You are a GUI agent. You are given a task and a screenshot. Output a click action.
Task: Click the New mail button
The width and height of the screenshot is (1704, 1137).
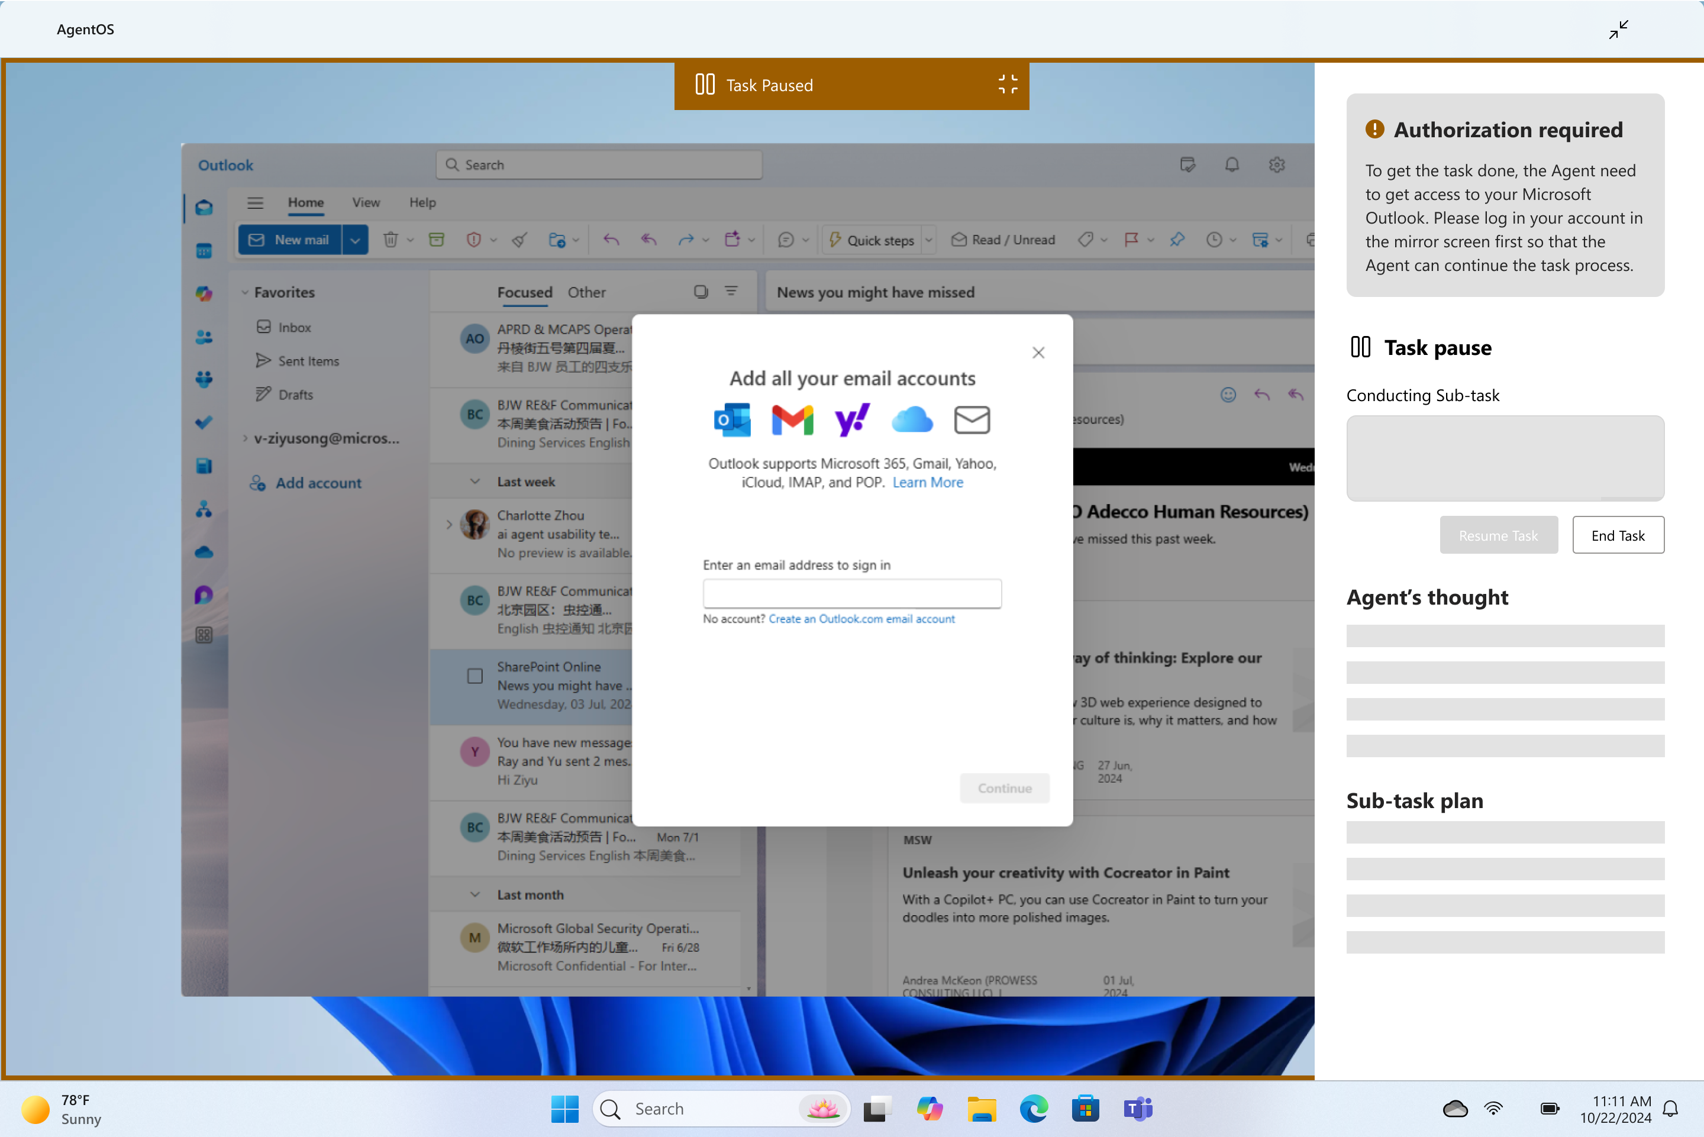[290, 240]
